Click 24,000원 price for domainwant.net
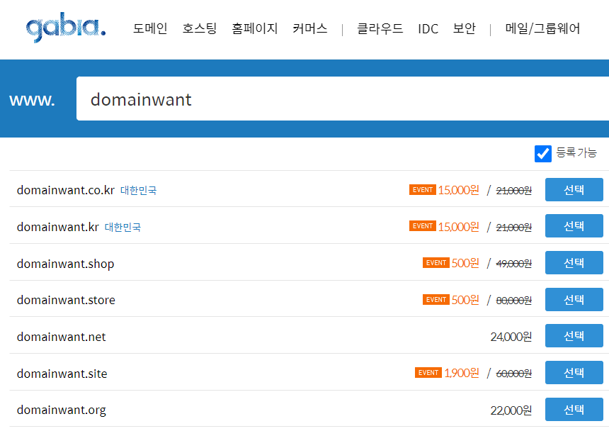Image resolution: width=609 pixels, height=431 pixels. point(511,337)
